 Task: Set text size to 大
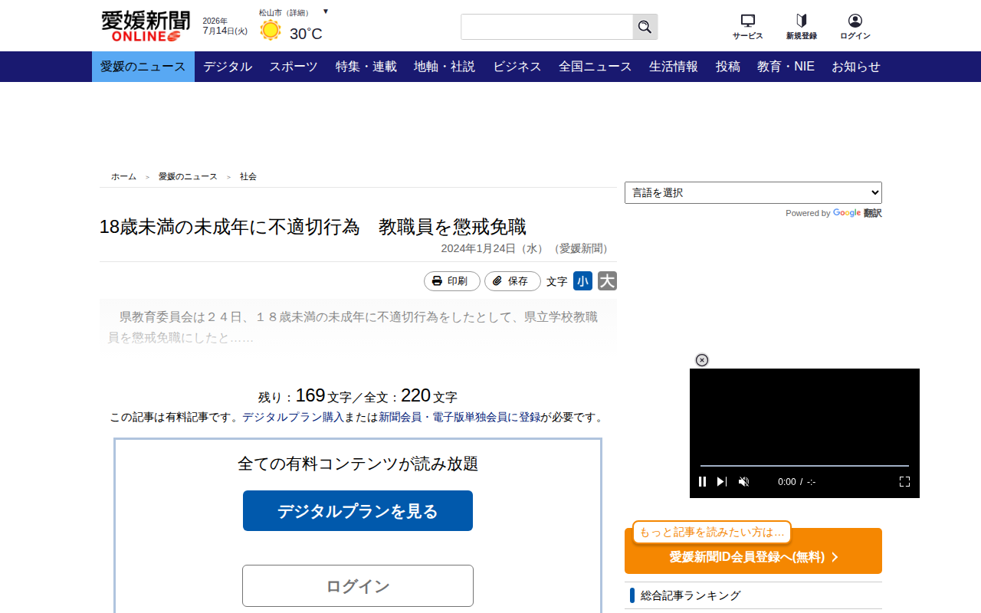coord(608,281)
